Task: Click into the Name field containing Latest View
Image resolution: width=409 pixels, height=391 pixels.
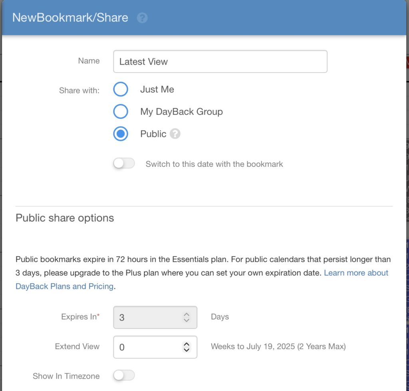Action: click(x=220, y=61)
